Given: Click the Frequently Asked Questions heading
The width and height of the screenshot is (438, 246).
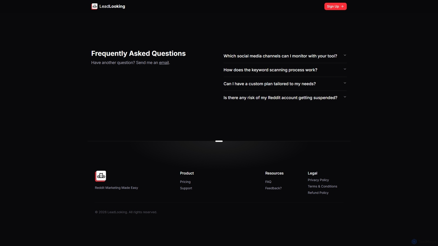Looking at the screenshot, I should pos(139,53).
